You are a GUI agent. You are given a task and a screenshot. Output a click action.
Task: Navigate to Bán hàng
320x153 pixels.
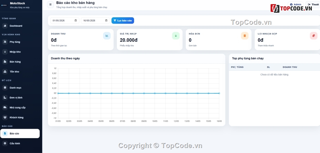click(x=20, y=62)
